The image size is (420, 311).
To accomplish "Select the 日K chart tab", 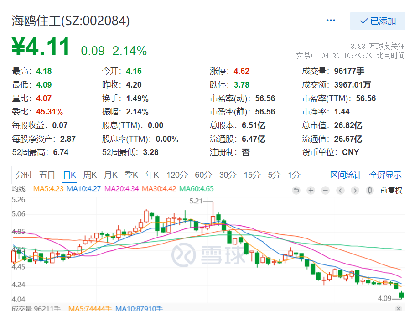I will click(x=70, y=175).
